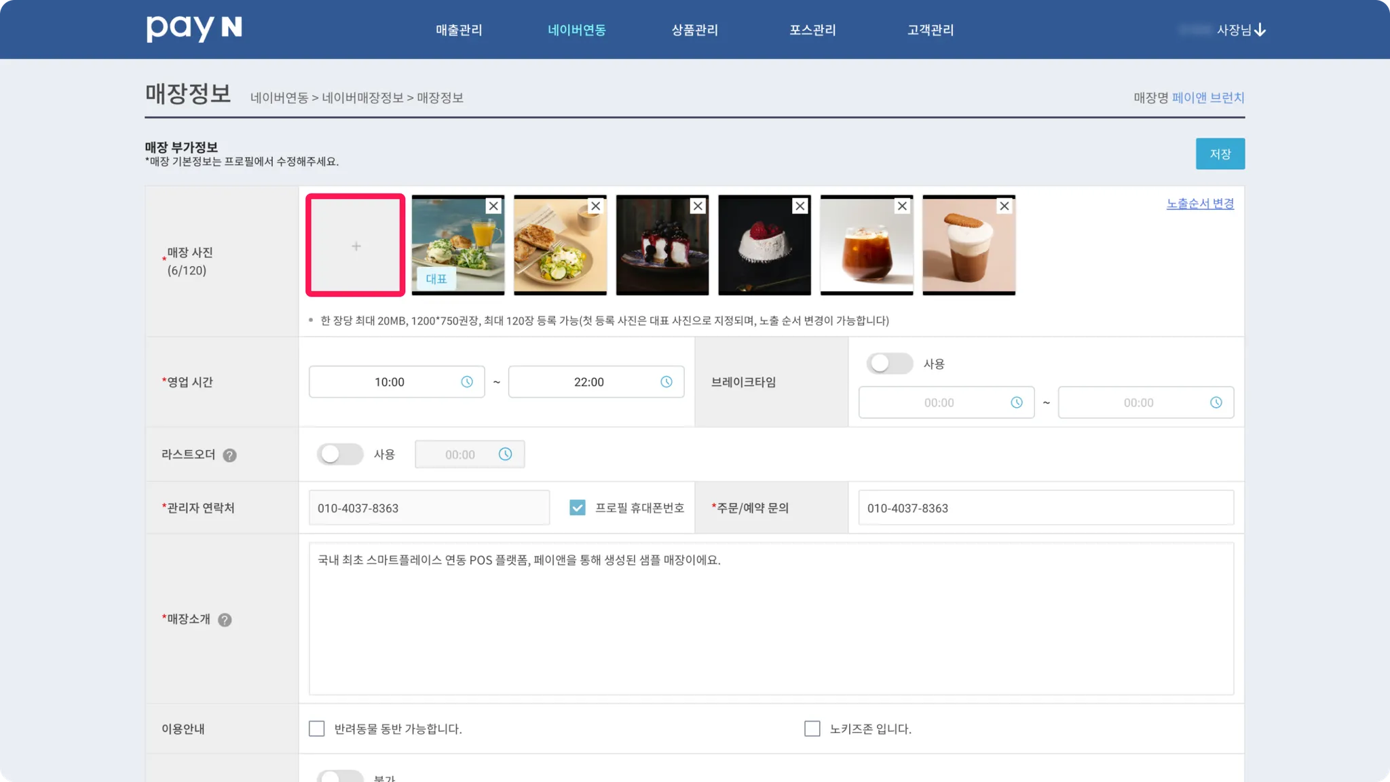Viewport: 1390px width, 782px height.
Task: Click the question mark beside 라스트오더
Action: [x=229, y=455]
